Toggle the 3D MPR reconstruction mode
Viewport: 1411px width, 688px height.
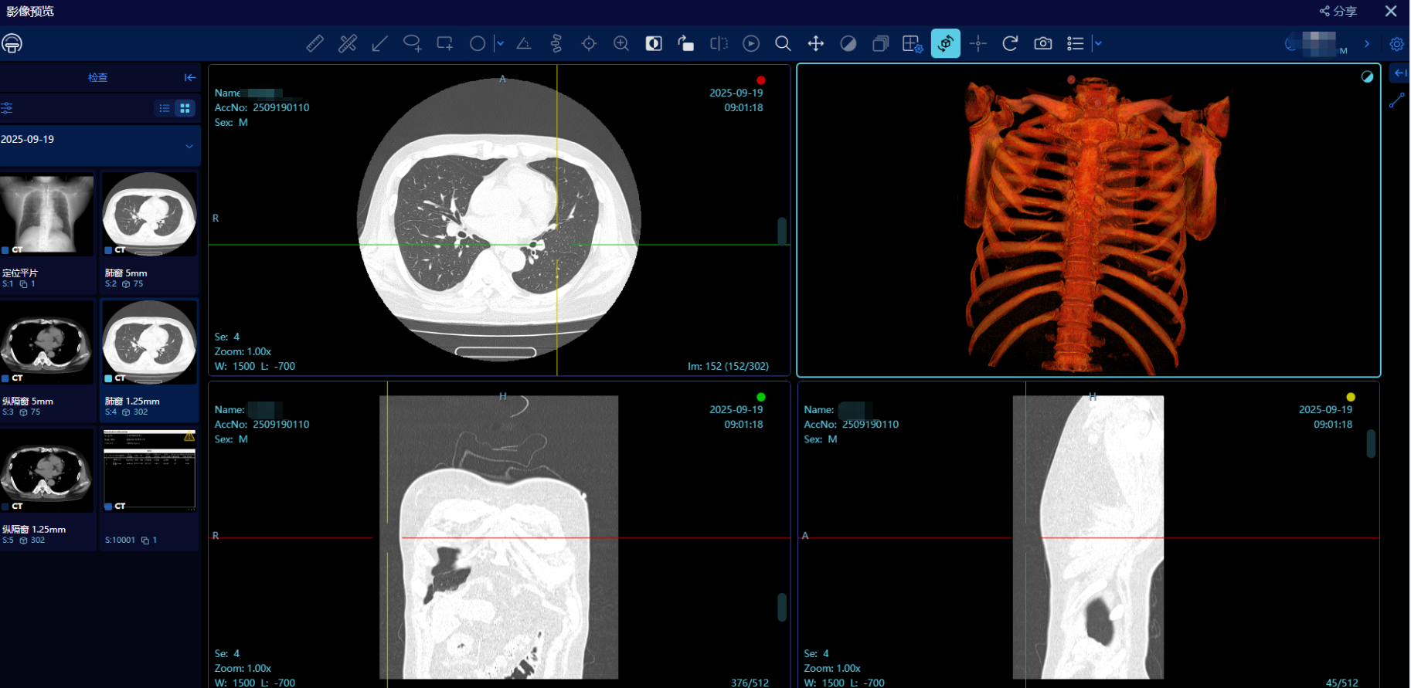point(946,43)
